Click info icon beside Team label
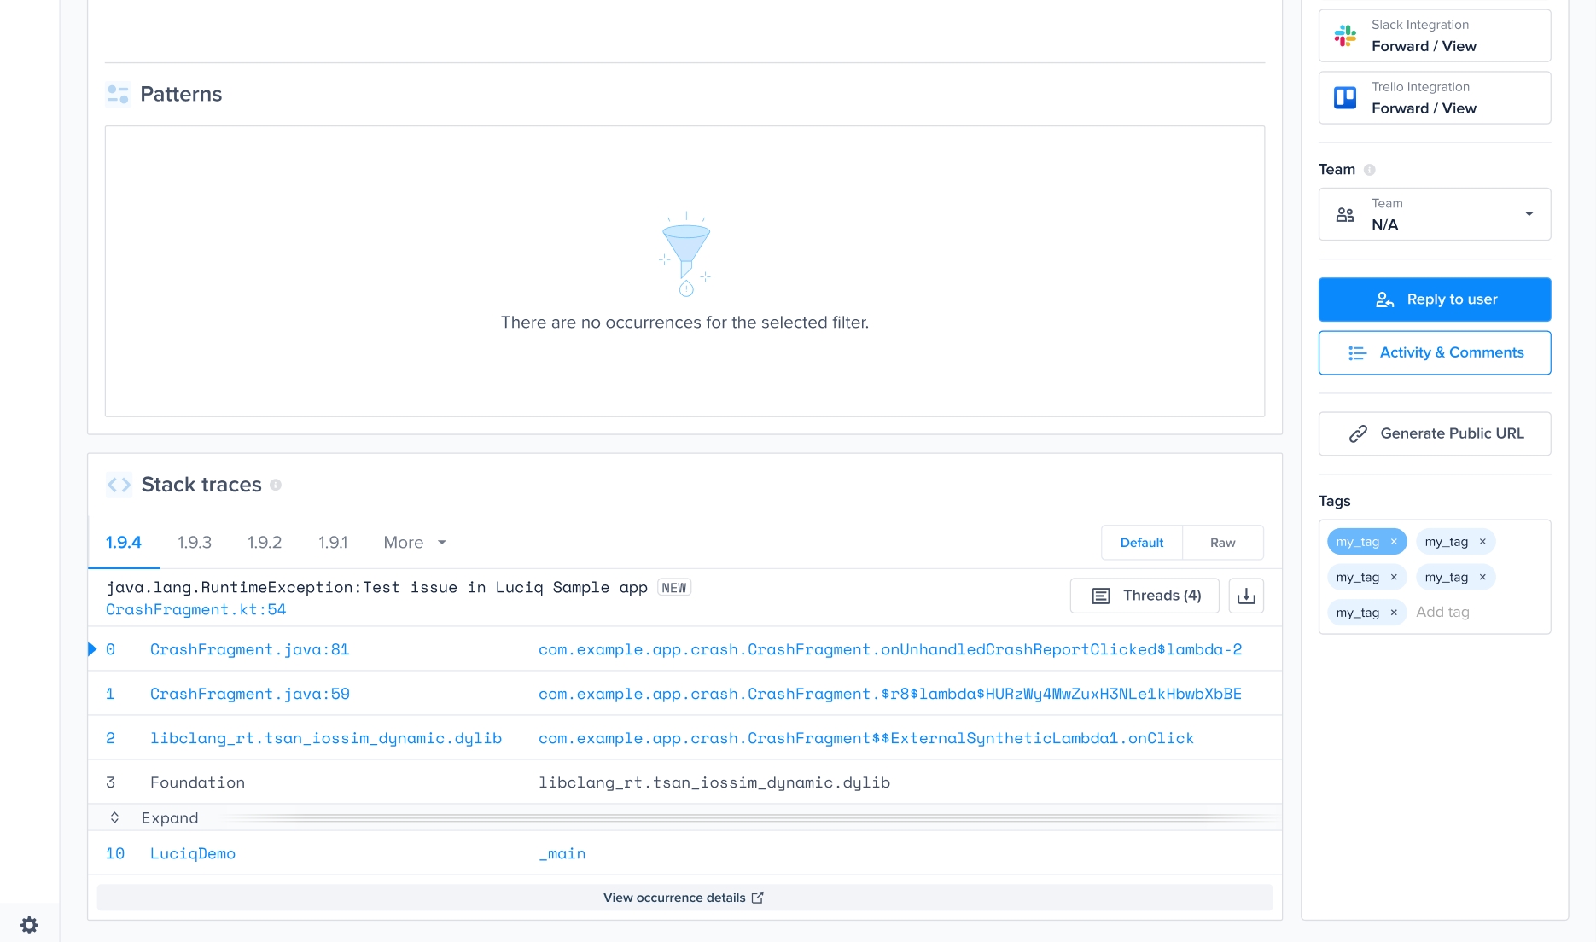The width and height of the screenshot is (1596, 942). tap(1370, 170)
